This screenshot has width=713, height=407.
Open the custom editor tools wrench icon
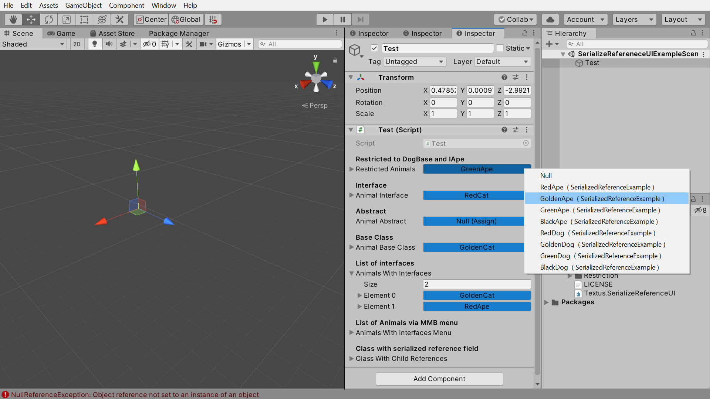click(x=119, y=19)
